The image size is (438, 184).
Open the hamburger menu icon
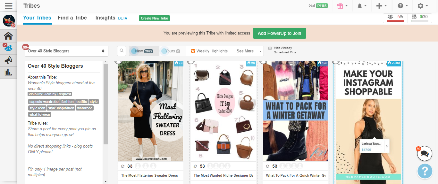[x=9, y=6]
